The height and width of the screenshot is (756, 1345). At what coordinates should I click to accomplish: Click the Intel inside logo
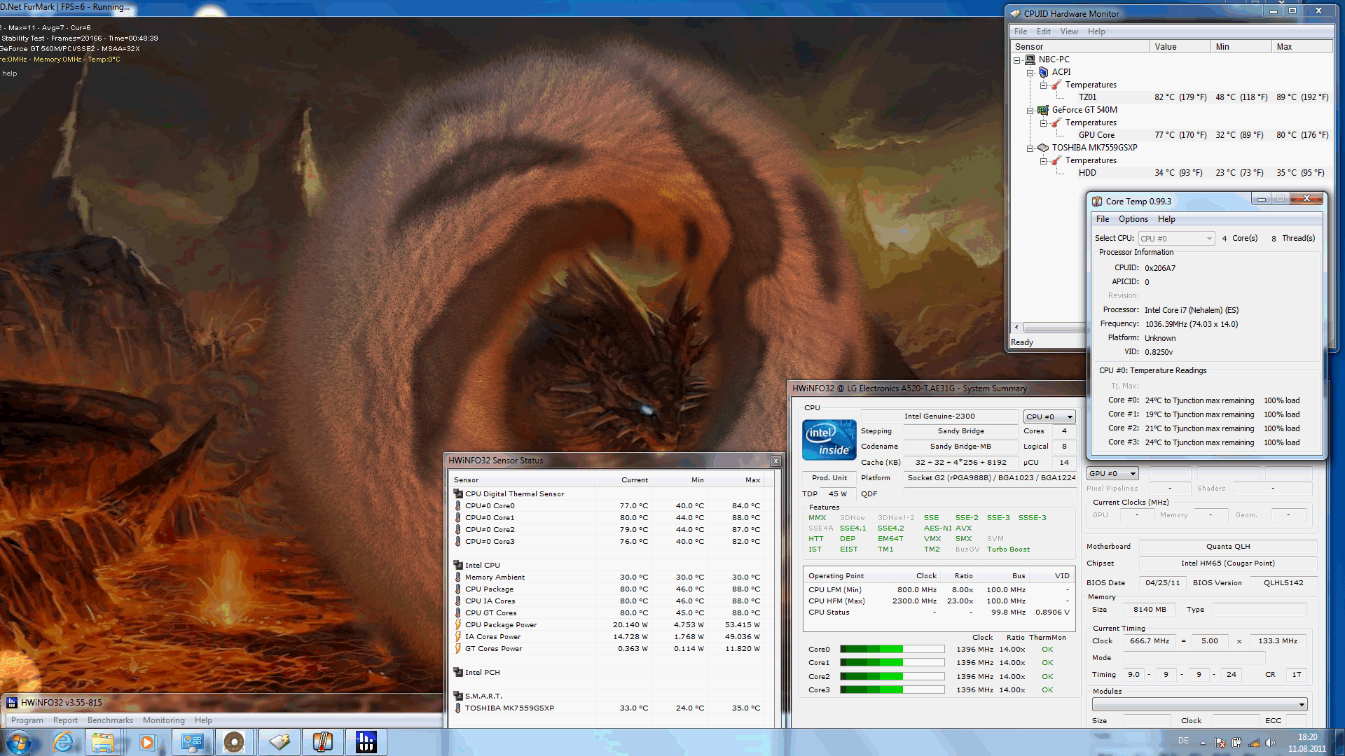[829, 440]
